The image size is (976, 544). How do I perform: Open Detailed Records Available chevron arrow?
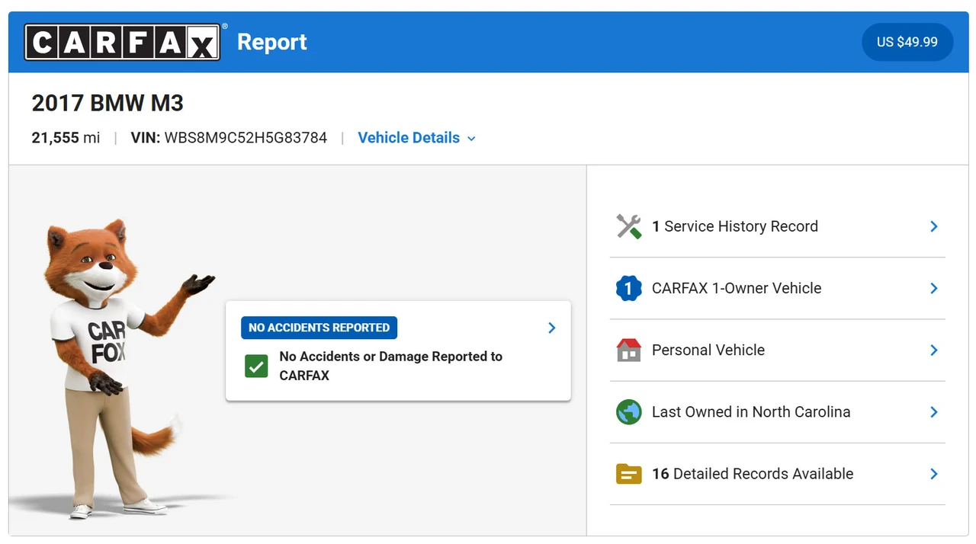pos(934,474)
